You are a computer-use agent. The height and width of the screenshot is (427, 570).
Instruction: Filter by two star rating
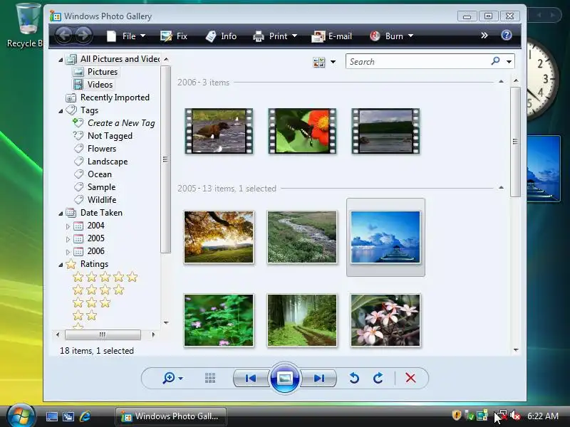pos(85,315)
